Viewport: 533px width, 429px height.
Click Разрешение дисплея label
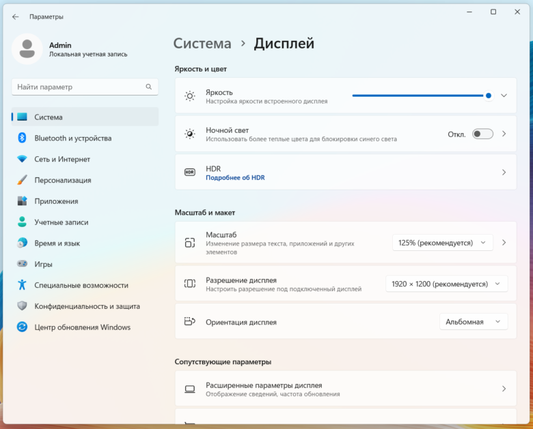(241, 280)
